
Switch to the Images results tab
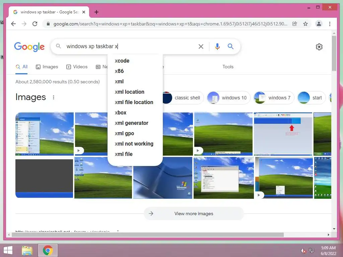47,67
